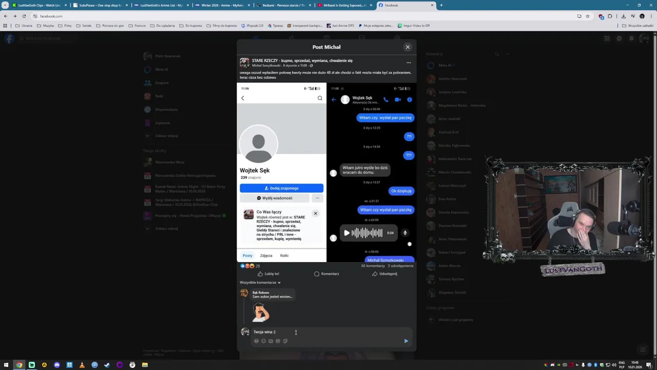View the 66 komentarzy link
The height and width of the screenshot is (370, 657).
click(x=373, y=266)
